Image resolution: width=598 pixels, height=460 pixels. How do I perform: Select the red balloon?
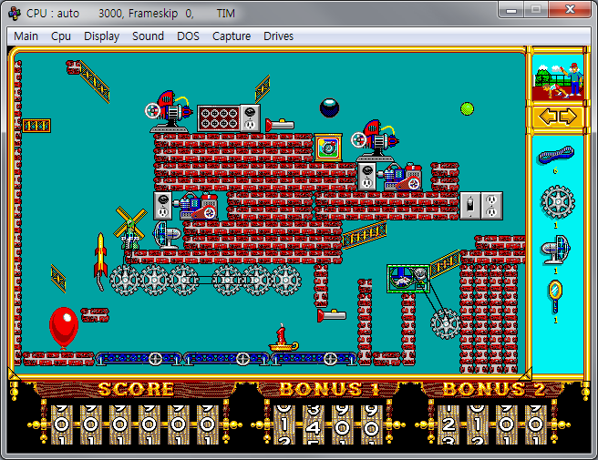(x=64, y=327)
